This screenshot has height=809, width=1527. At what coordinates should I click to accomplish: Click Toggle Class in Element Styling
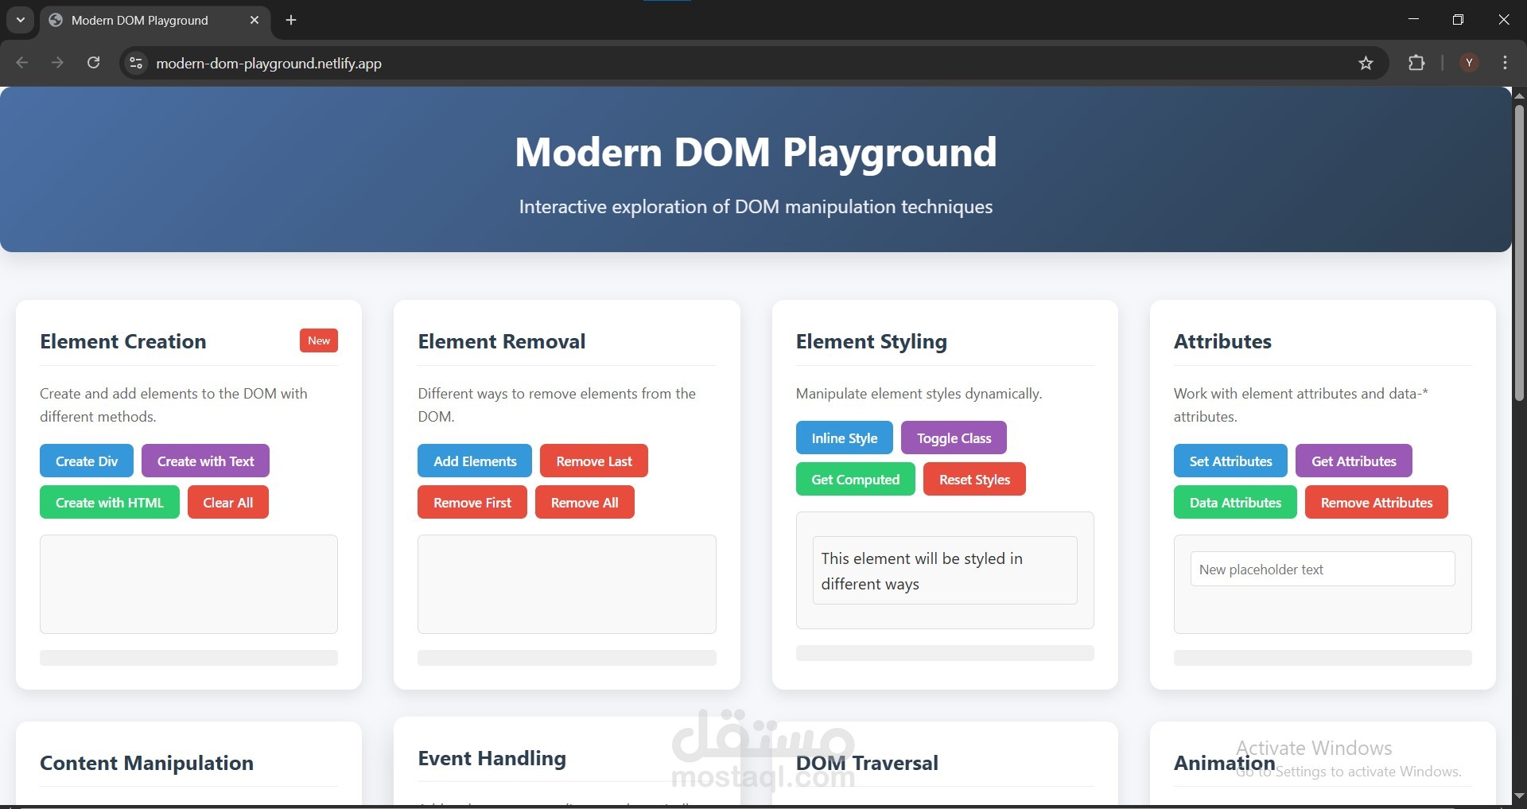(953, 438)
